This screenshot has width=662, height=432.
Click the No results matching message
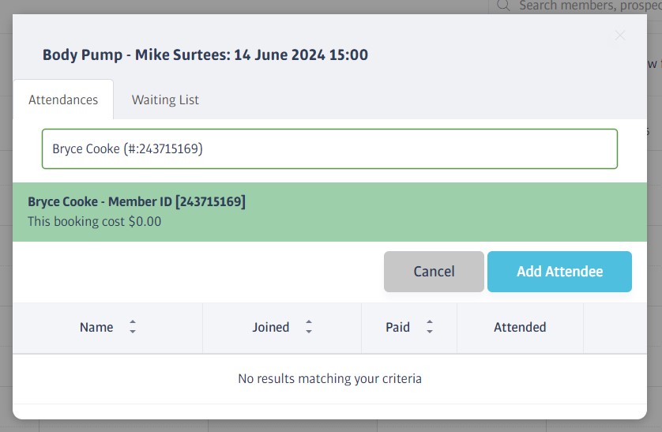tap(329, 379)
